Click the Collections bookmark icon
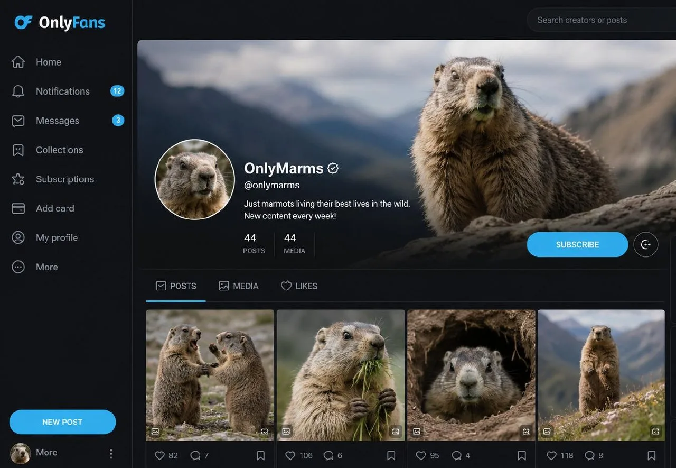Image resolution: width=676 pixels, height=468 pixels. (x=18, y=150)
